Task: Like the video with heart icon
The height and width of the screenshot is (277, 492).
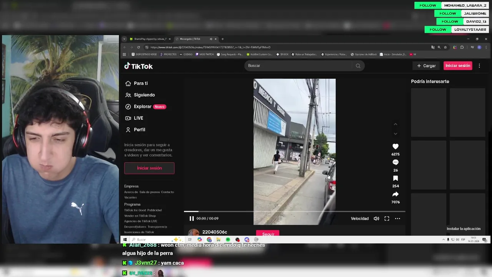Action: click(x=396, y=147)
